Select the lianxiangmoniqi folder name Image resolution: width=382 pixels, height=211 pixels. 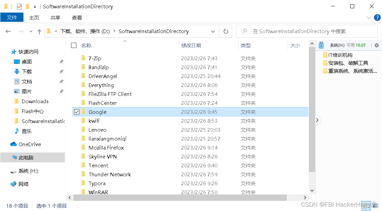click(107, 139)
